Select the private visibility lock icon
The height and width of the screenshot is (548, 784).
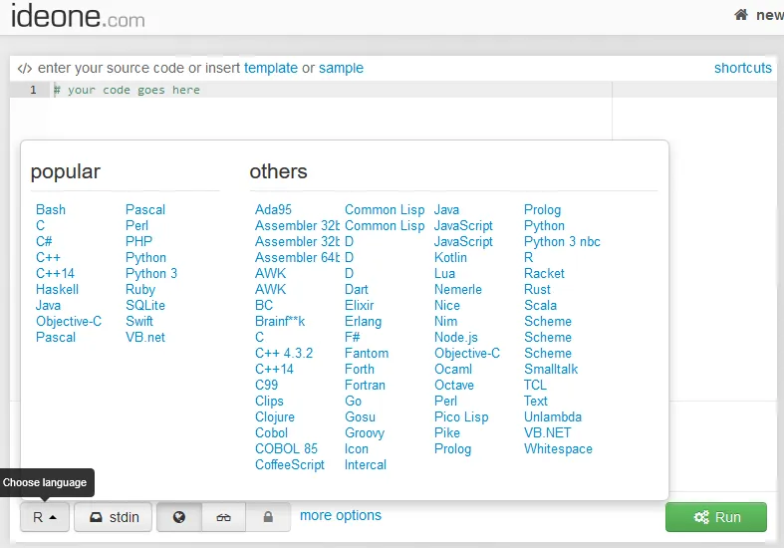[268, 517]
